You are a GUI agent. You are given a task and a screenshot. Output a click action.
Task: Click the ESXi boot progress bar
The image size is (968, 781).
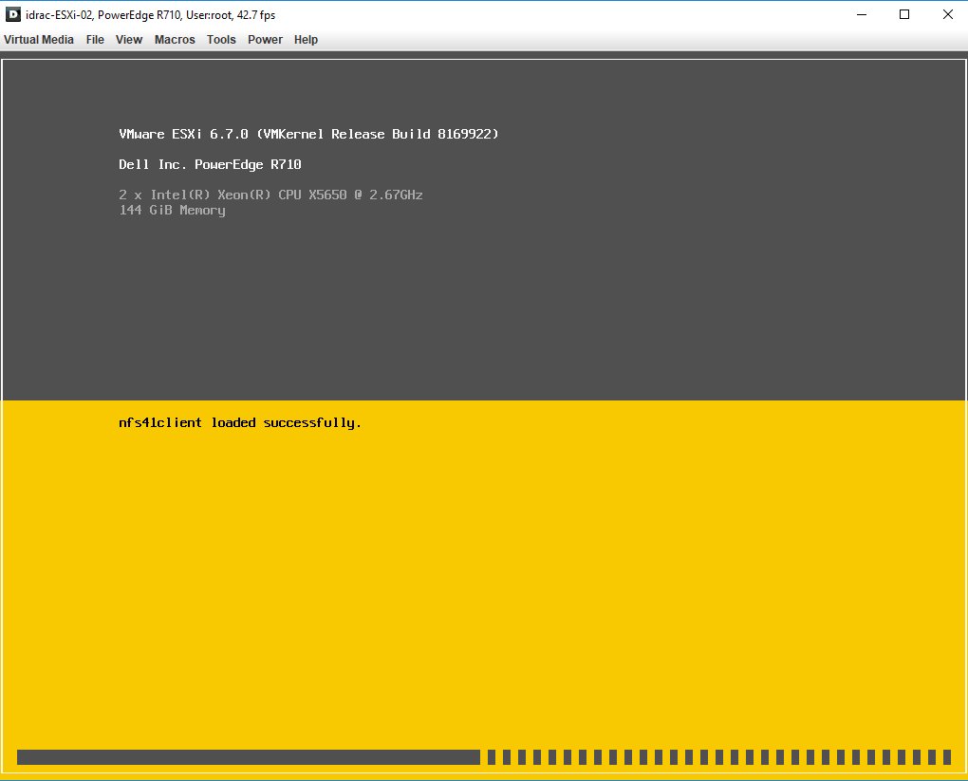click(484, 757)
